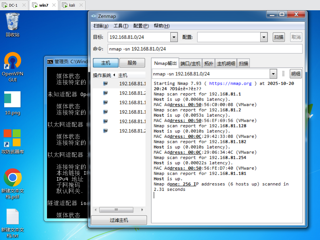
Task: Click the command prompt title bar 管理员
Action: [x=71, y=61]
